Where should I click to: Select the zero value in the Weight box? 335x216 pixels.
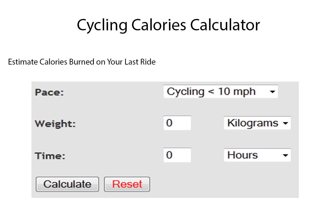point(169,123)
